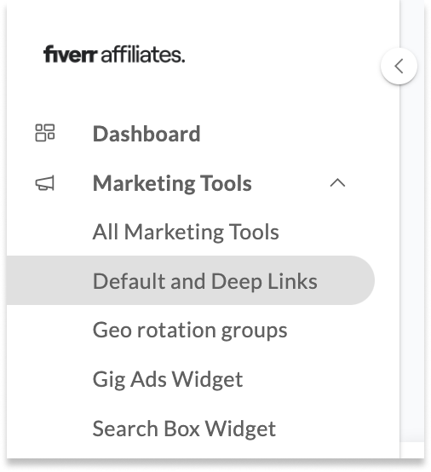Open the Search Box Widget page
The image size is (431, 472).
(184, 429)
